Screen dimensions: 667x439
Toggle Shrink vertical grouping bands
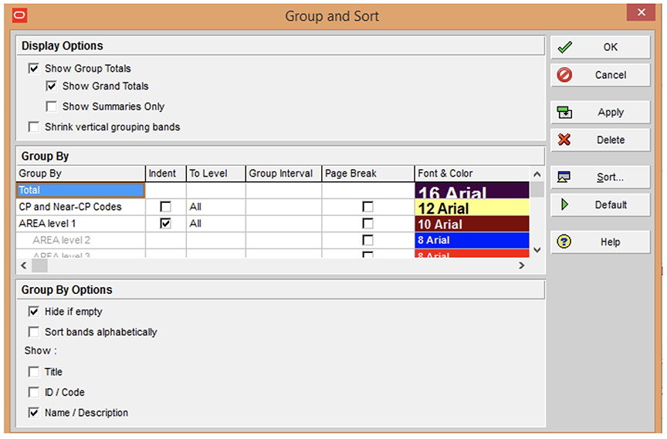pos(34,127)
